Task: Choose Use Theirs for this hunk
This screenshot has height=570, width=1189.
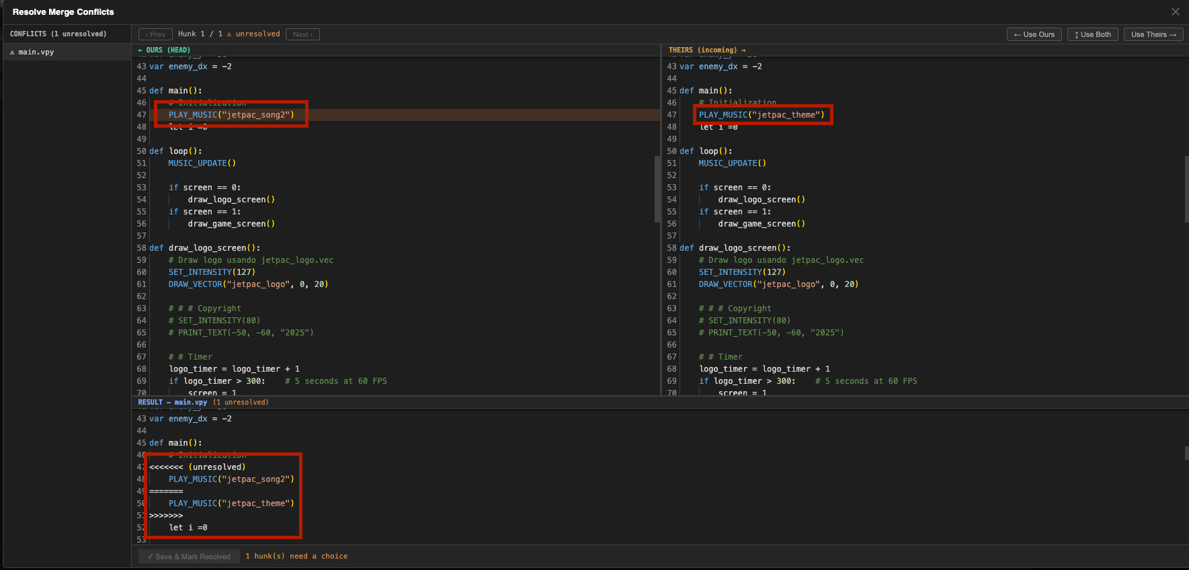Action: (1153, 34)
